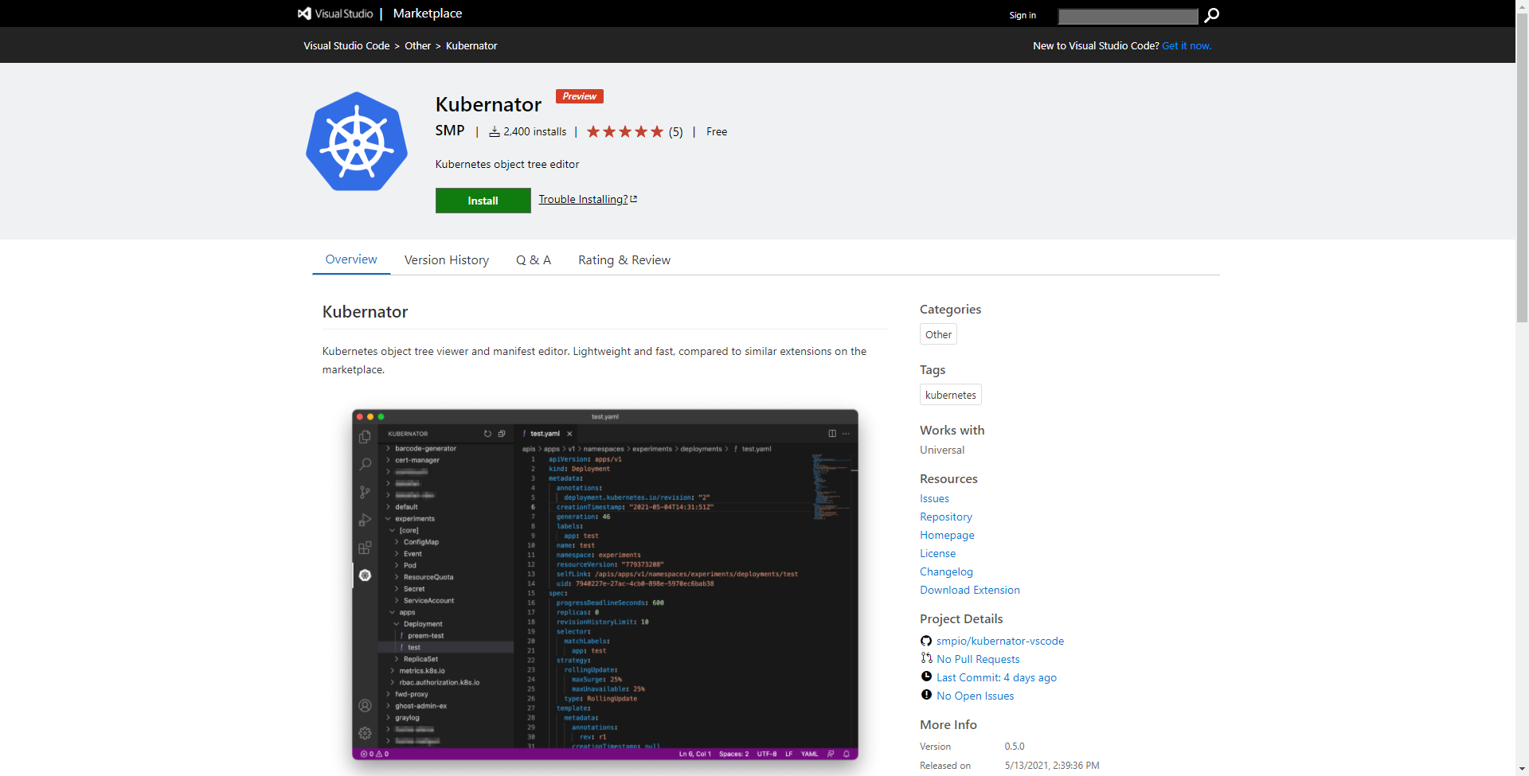Switch to the Version History tab
This screenshot has width=1529, height=776.
click(x=447, y=260)
